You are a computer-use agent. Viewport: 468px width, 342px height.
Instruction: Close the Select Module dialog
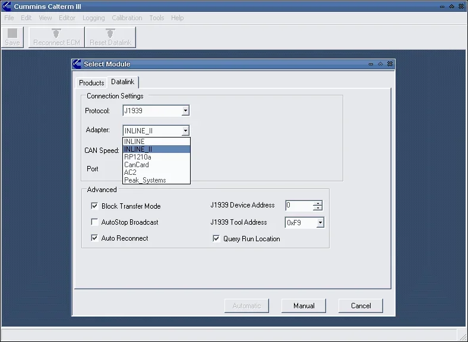pos(390,64)
